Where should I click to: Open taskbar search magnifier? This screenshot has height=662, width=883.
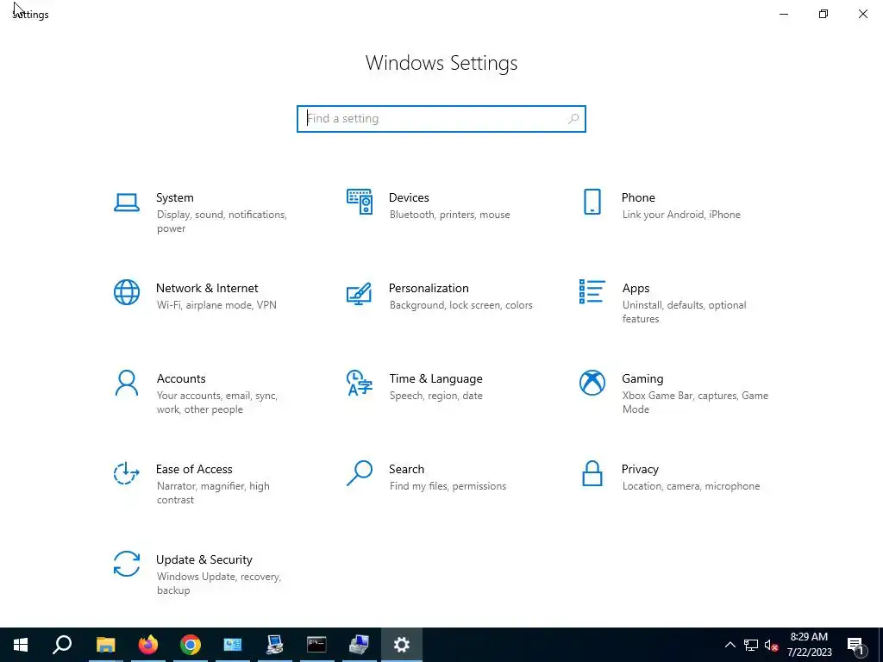click(62, 645)
